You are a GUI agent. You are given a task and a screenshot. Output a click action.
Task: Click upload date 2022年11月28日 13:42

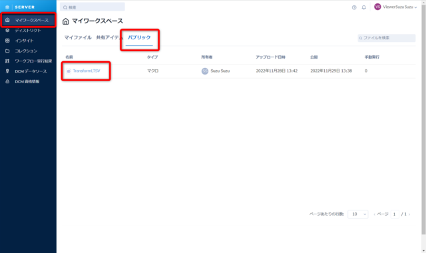(x=277, y=71)
